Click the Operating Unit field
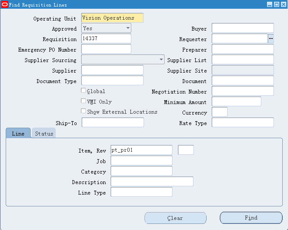Viewport: 288px width, 230px height. (112, 18)
